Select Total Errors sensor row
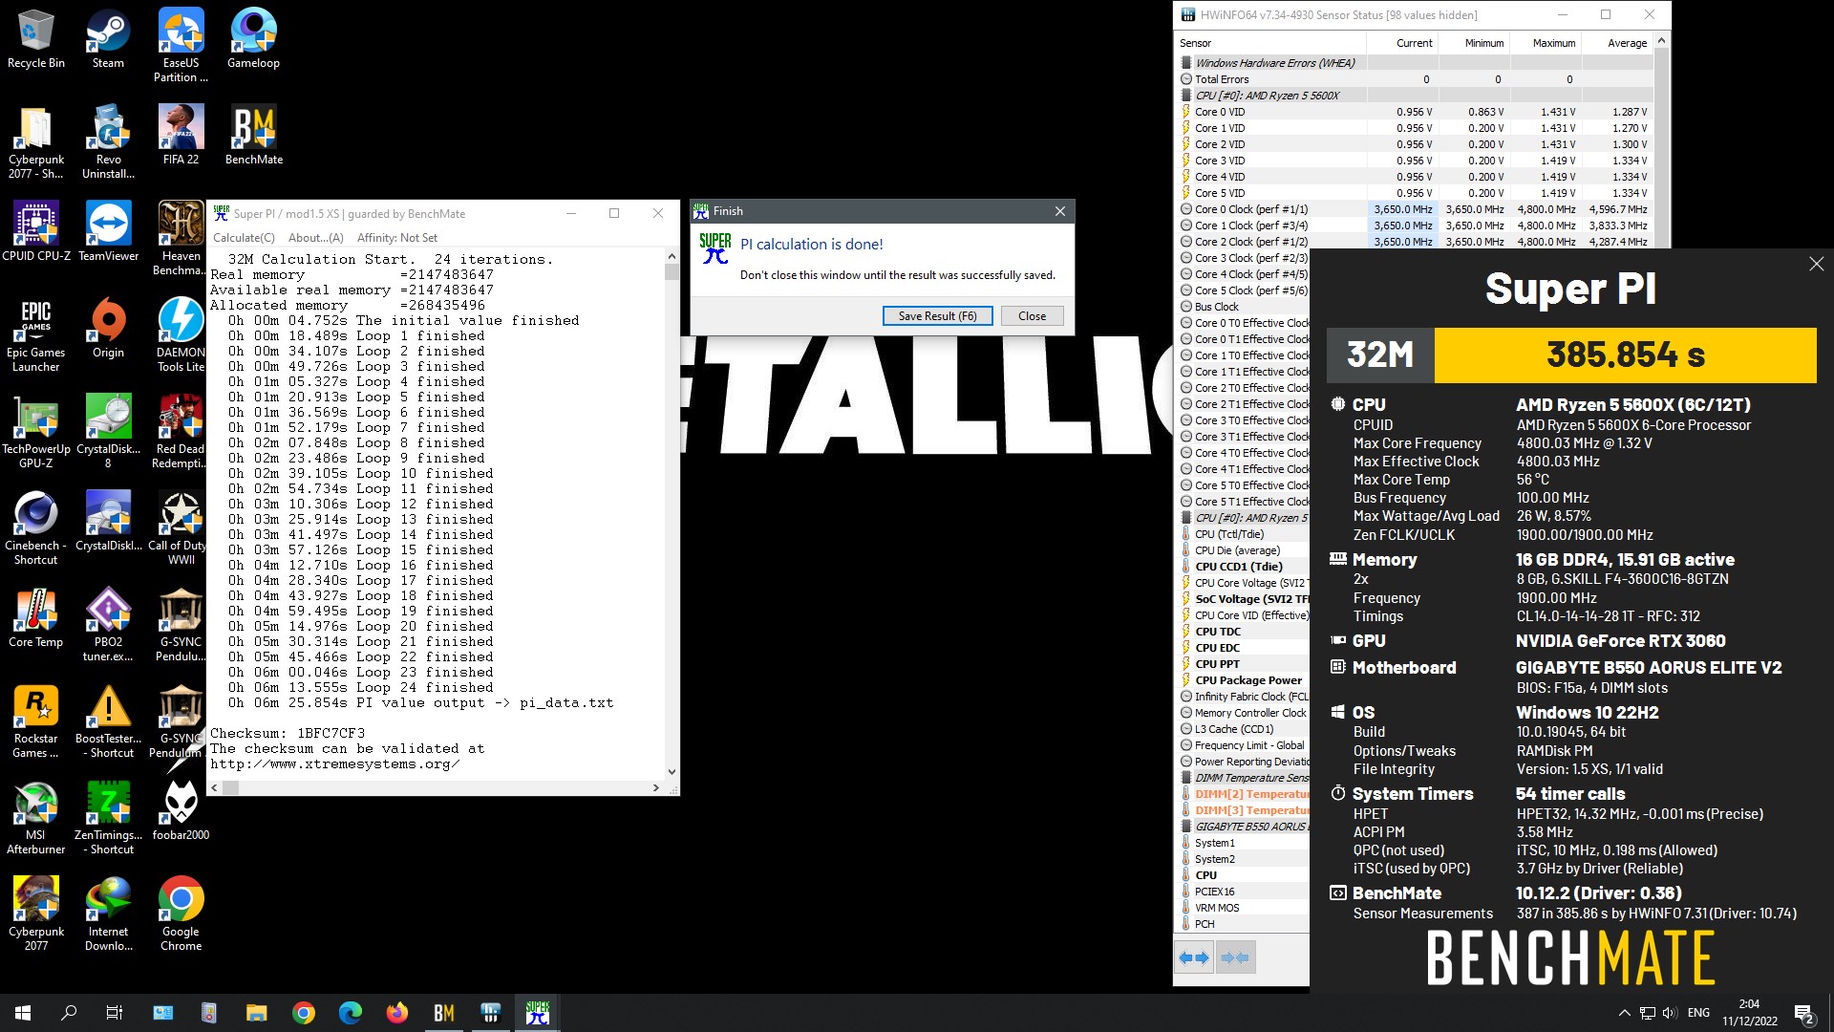The image size is (1834, 1032). [x=1415, y=79]
